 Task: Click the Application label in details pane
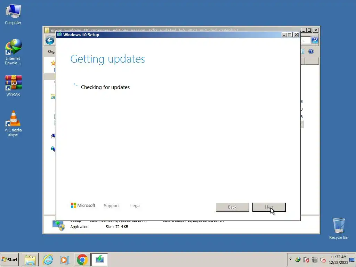point(80,227)
